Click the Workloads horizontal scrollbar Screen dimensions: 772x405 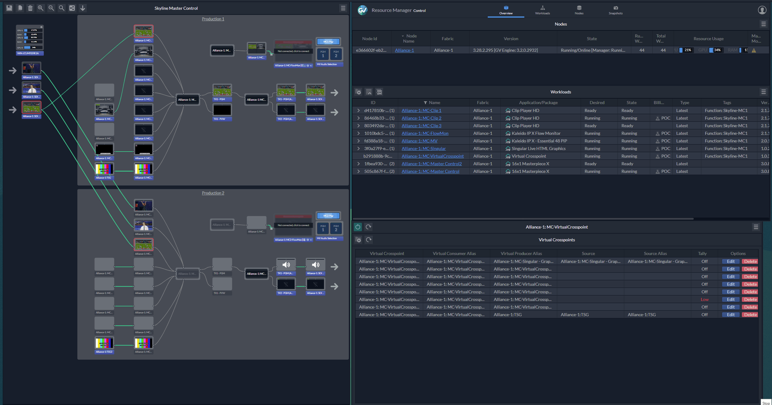click(x=523, y=218)
